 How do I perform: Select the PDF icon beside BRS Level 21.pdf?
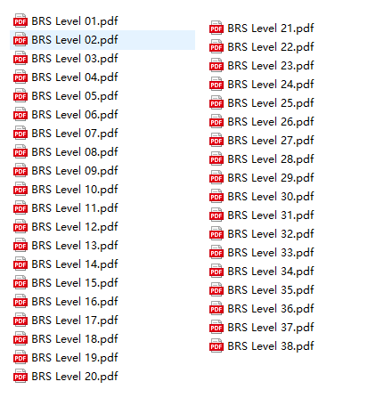tap(217, 28)
